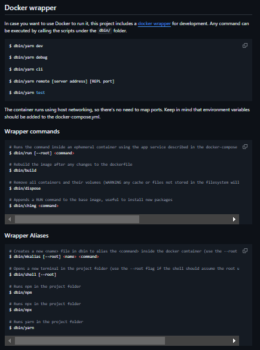Copy the Wrapper commands code block
Viewport: 260px width, 350px height.
tap(245, 147)
